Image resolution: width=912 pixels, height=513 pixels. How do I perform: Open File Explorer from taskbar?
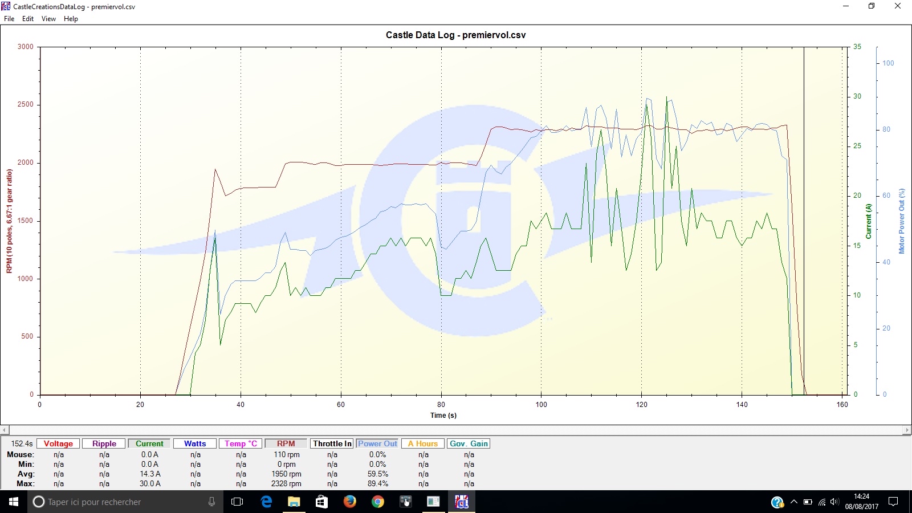[x=294, y=502]
